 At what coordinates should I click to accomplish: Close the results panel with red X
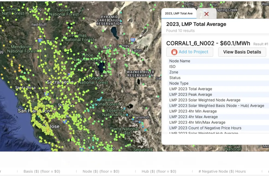[206, 14]
